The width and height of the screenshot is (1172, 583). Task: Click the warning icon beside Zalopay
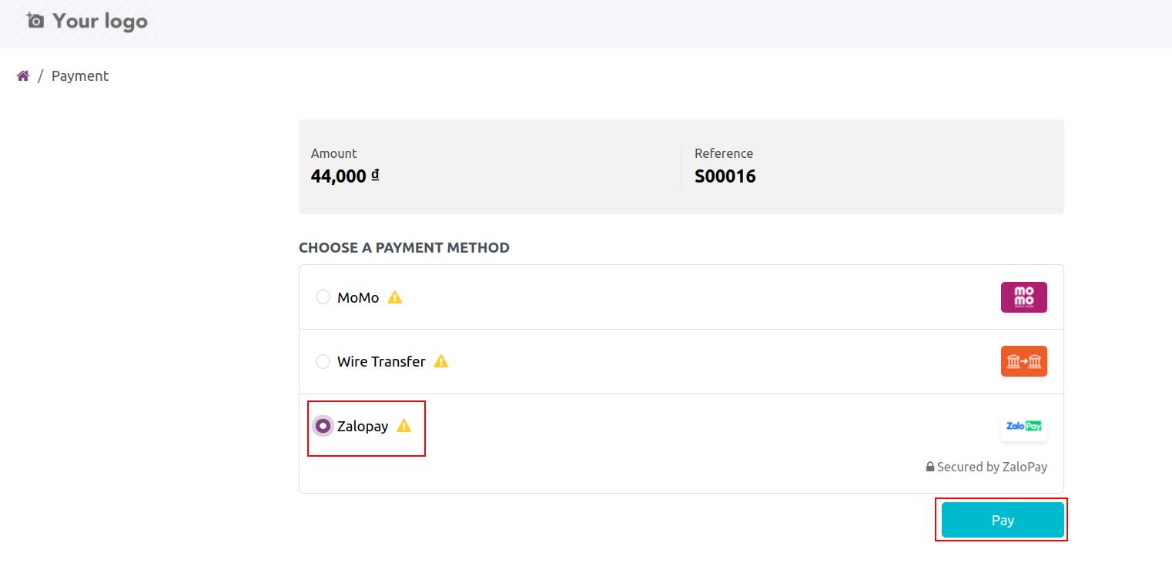[404, 426]
